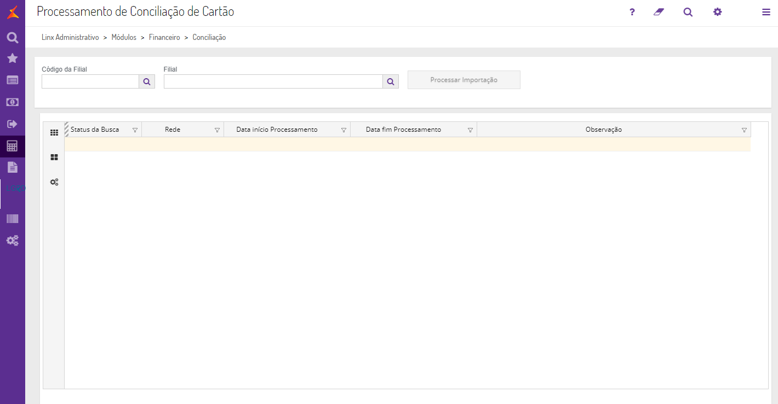The image size is (778, 404).
Task: Sort by Data início Processamento header
Action: click(277, 130)
